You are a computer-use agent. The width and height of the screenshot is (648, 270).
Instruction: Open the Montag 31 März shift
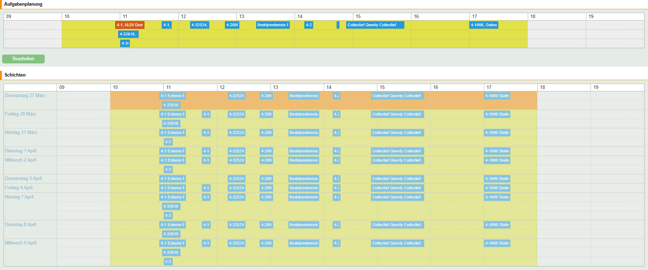coord(21,133)
